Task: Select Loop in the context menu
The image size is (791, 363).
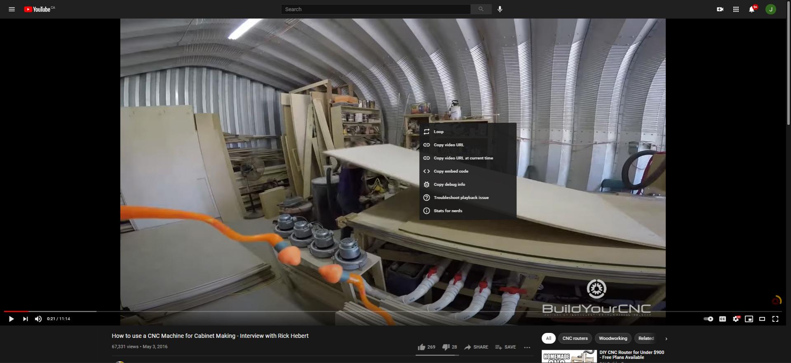Action: pos(439,132)
